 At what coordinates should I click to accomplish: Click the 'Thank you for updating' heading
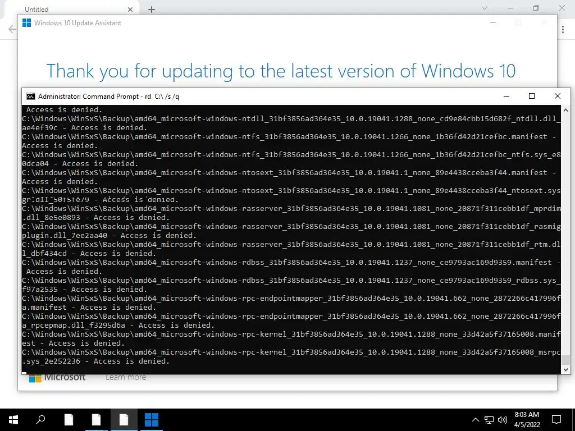click(x=281, y=71)
